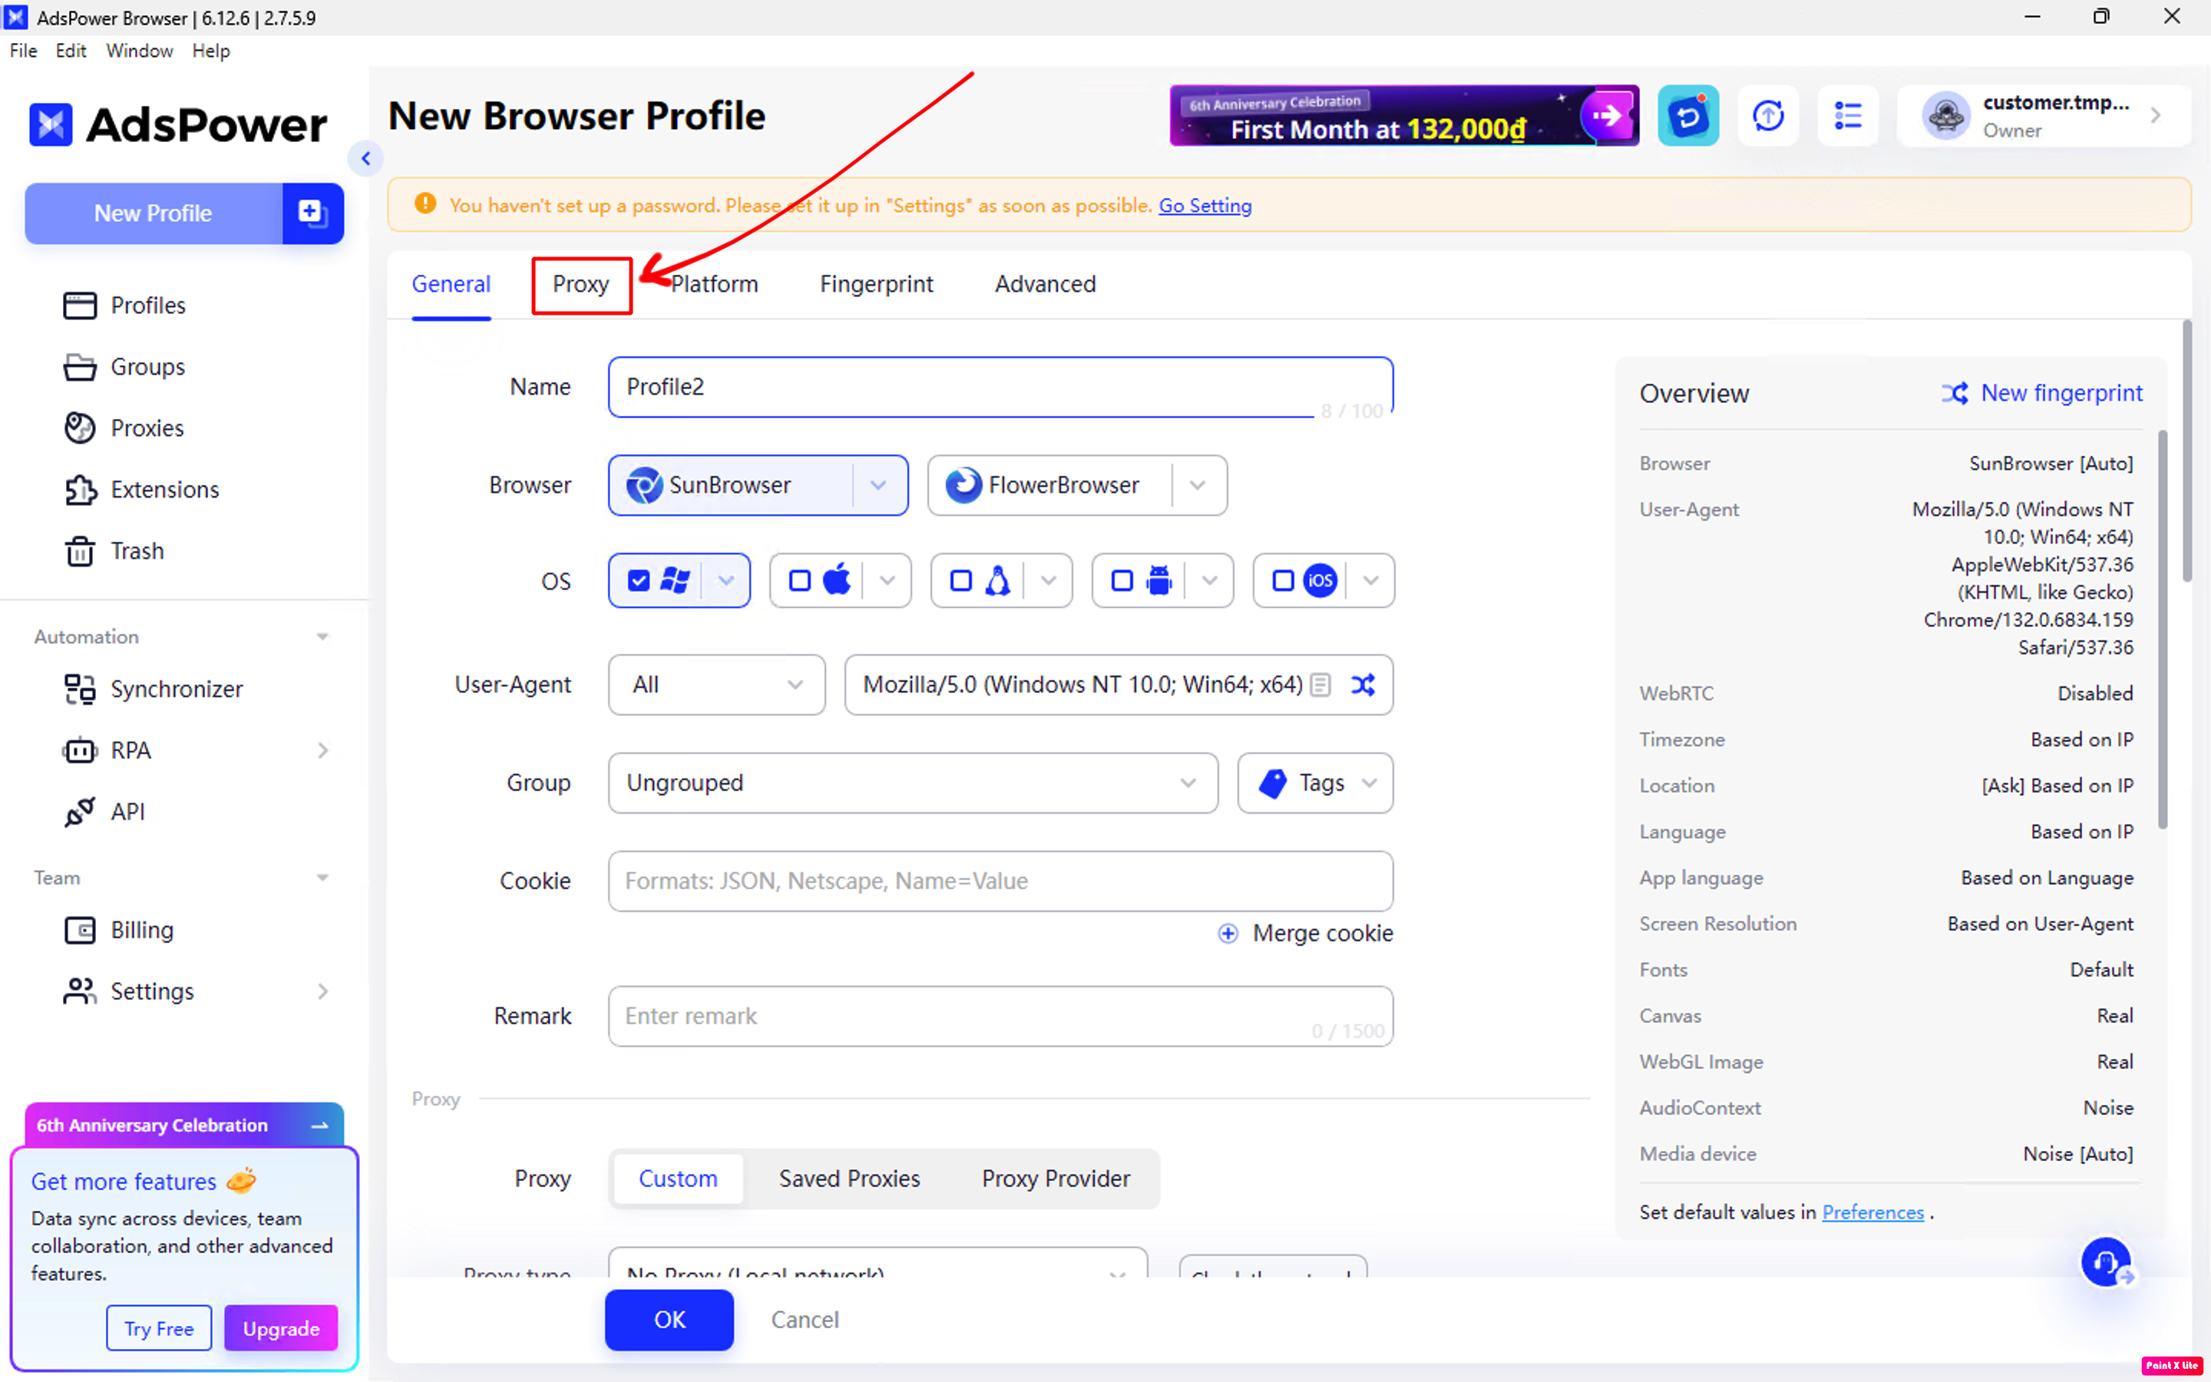The width and height of the screenshot is (2211, 1382).
Task: Open the Edit menu
Action: [71, 51]
